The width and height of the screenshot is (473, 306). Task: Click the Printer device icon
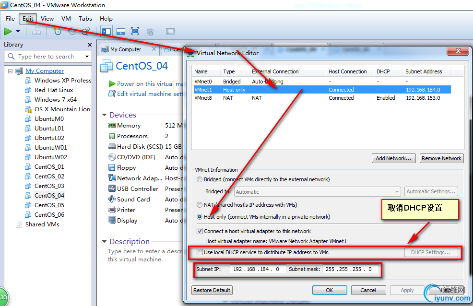(112, 210)
